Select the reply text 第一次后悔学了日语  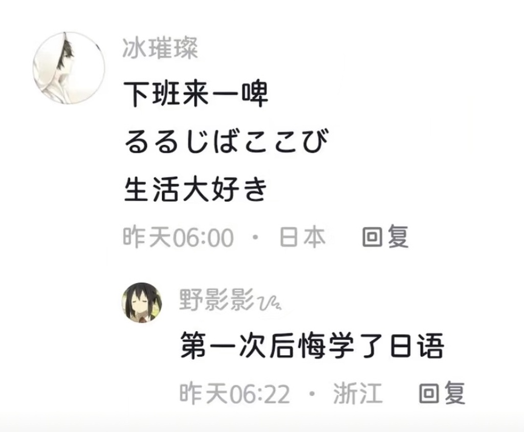click(x=313, y=345)
